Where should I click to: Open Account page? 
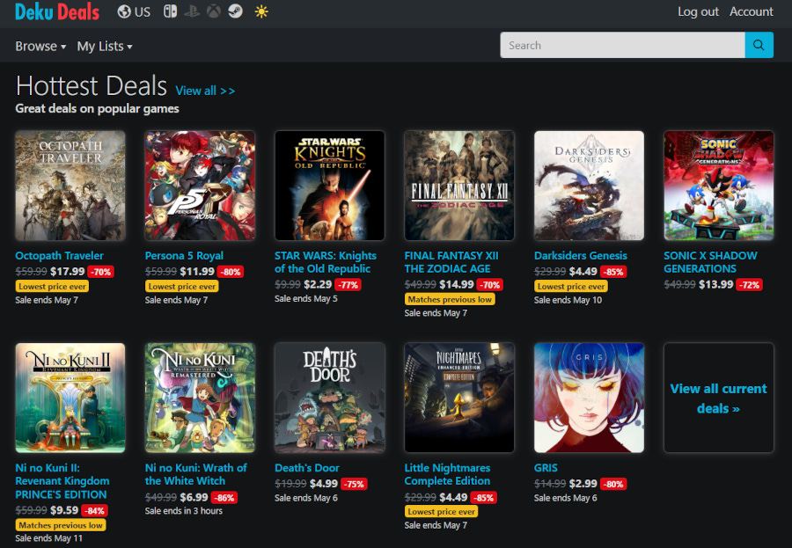point(752,11)
